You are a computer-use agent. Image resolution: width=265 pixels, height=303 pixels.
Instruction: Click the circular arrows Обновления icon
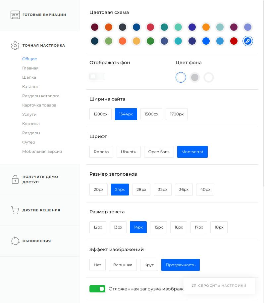[x=15, y=241]
